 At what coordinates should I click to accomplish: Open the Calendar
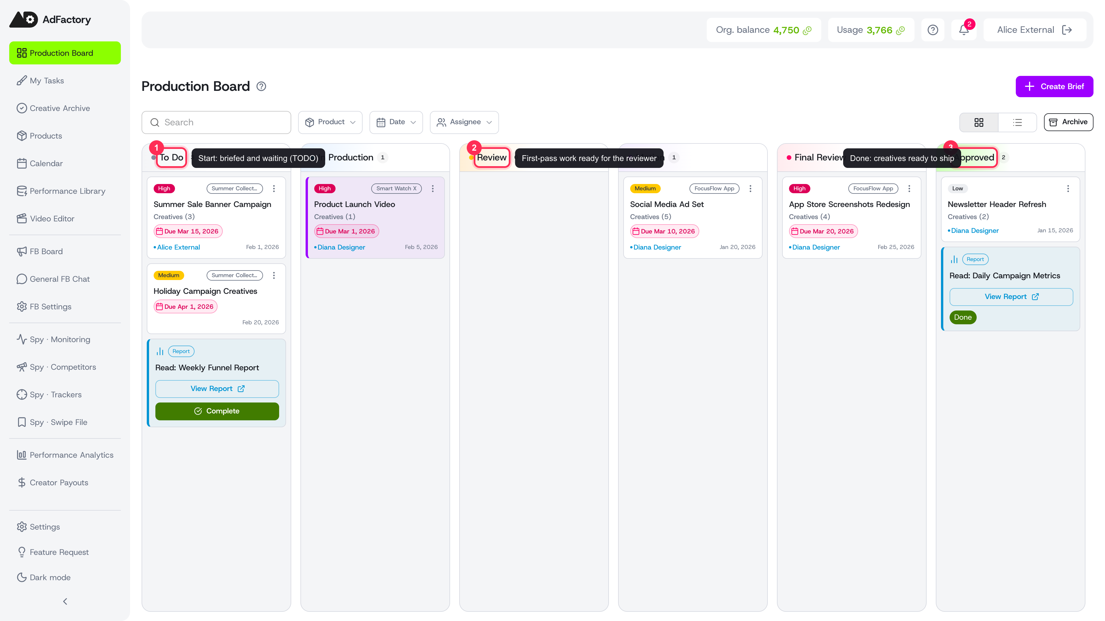(65, 163)
